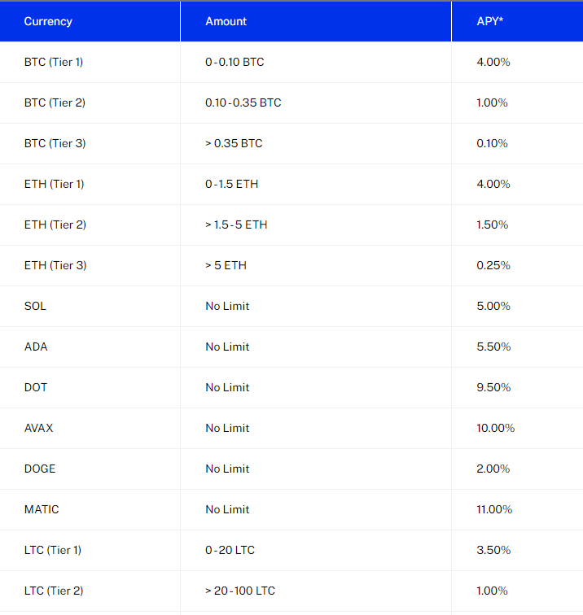
Task: Click the 1.50% APY for ETH Tier 2
Action: [493, 225]
